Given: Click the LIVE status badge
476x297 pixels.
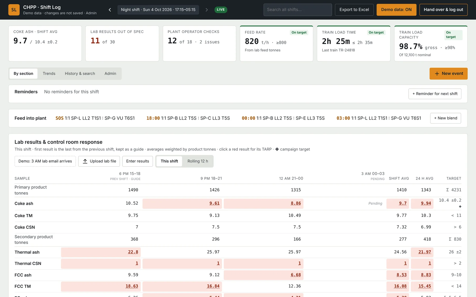Looking at the screenshot, I should [x=221, y=10].
